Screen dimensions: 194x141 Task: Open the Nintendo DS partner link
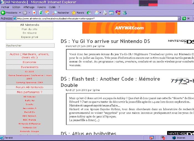point(30,127)
